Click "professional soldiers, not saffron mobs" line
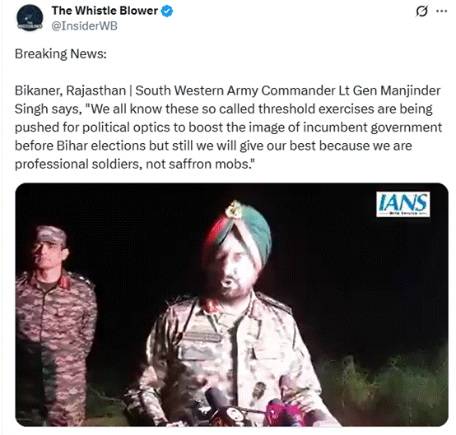This screenshot has height=435, width=456. (134, 164)
